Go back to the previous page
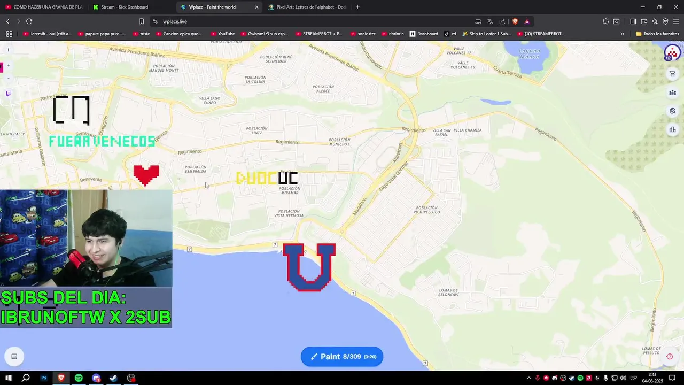Viewport: 684px width, 385px height. click(7, 21)
